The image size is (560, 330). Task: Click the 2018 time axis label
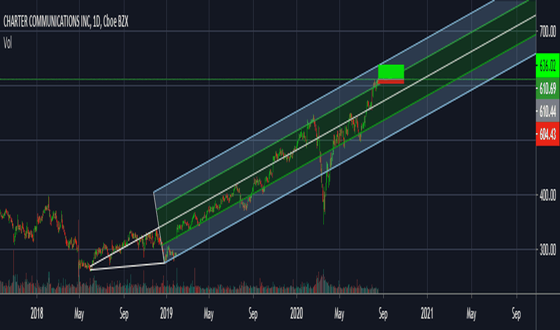(x=37, y=314)
